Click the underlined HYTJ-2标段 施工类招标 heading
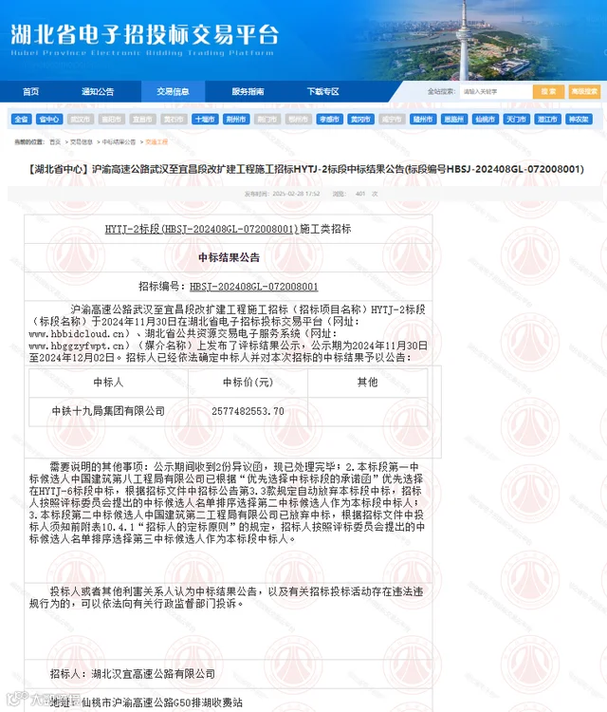This screenshot has width=607, height=712. click(x=228, y=229)
